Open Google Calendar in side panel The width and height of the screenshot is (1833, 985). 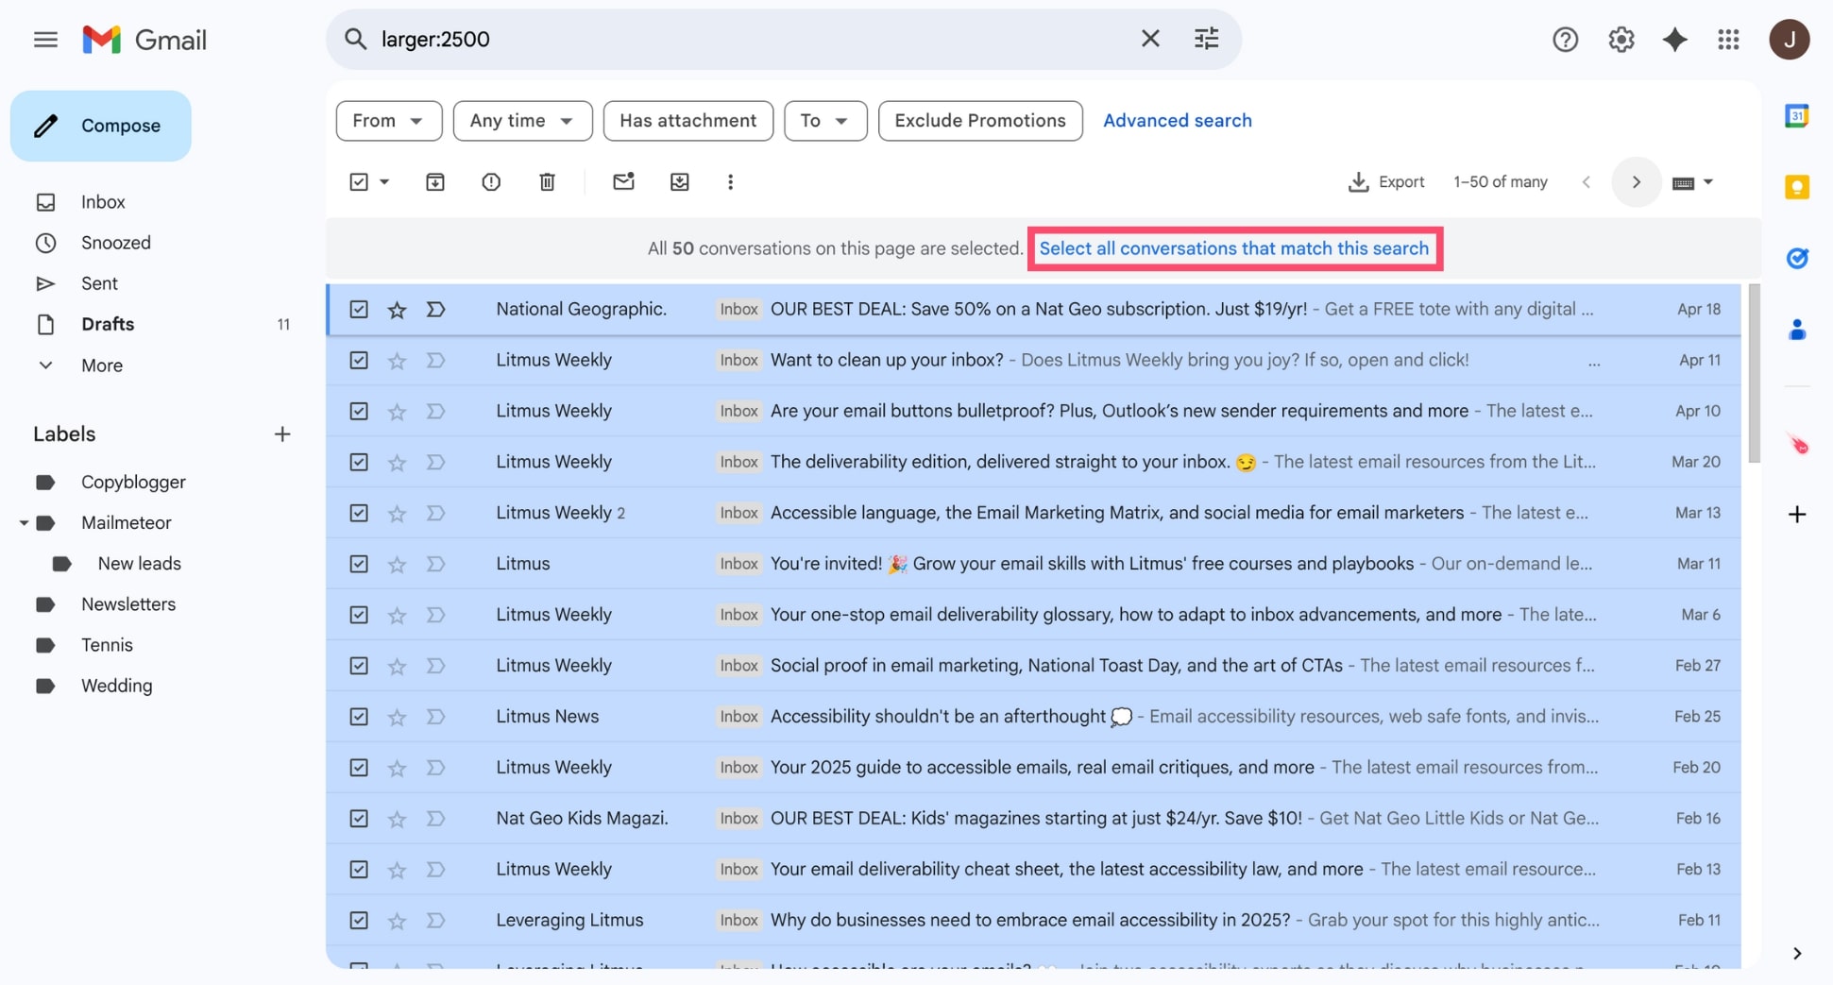tap(1796, 116)
